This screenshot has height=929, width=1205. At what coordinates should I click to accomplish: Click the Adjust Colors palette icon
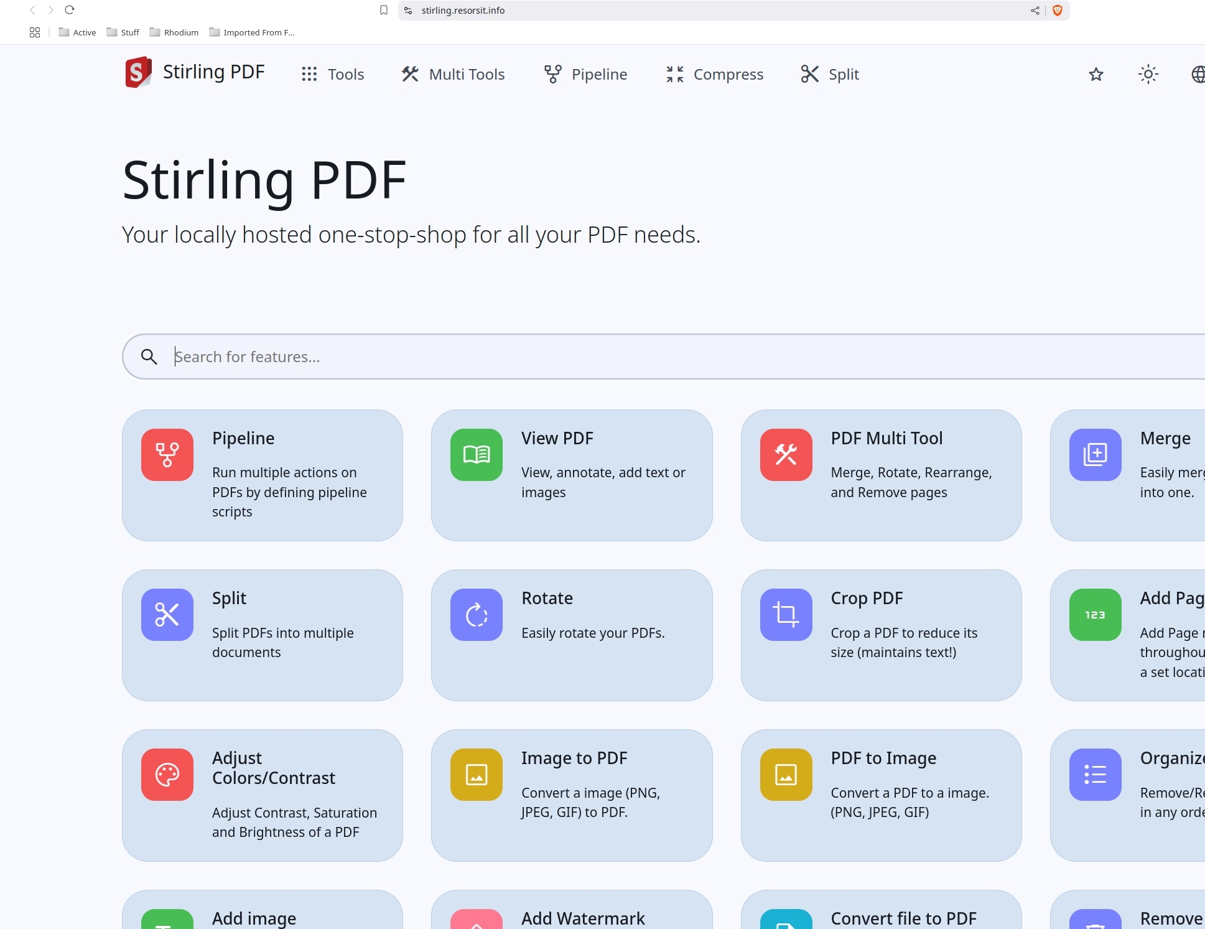click(167, 775)
